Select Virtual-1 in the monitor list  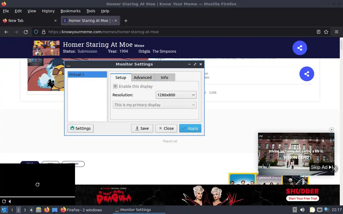click(87, 75)
